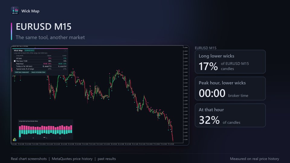Click the MetaTrader logo on the chart
The height and width of the screenshot is (163, 290).
coord(14,139)
